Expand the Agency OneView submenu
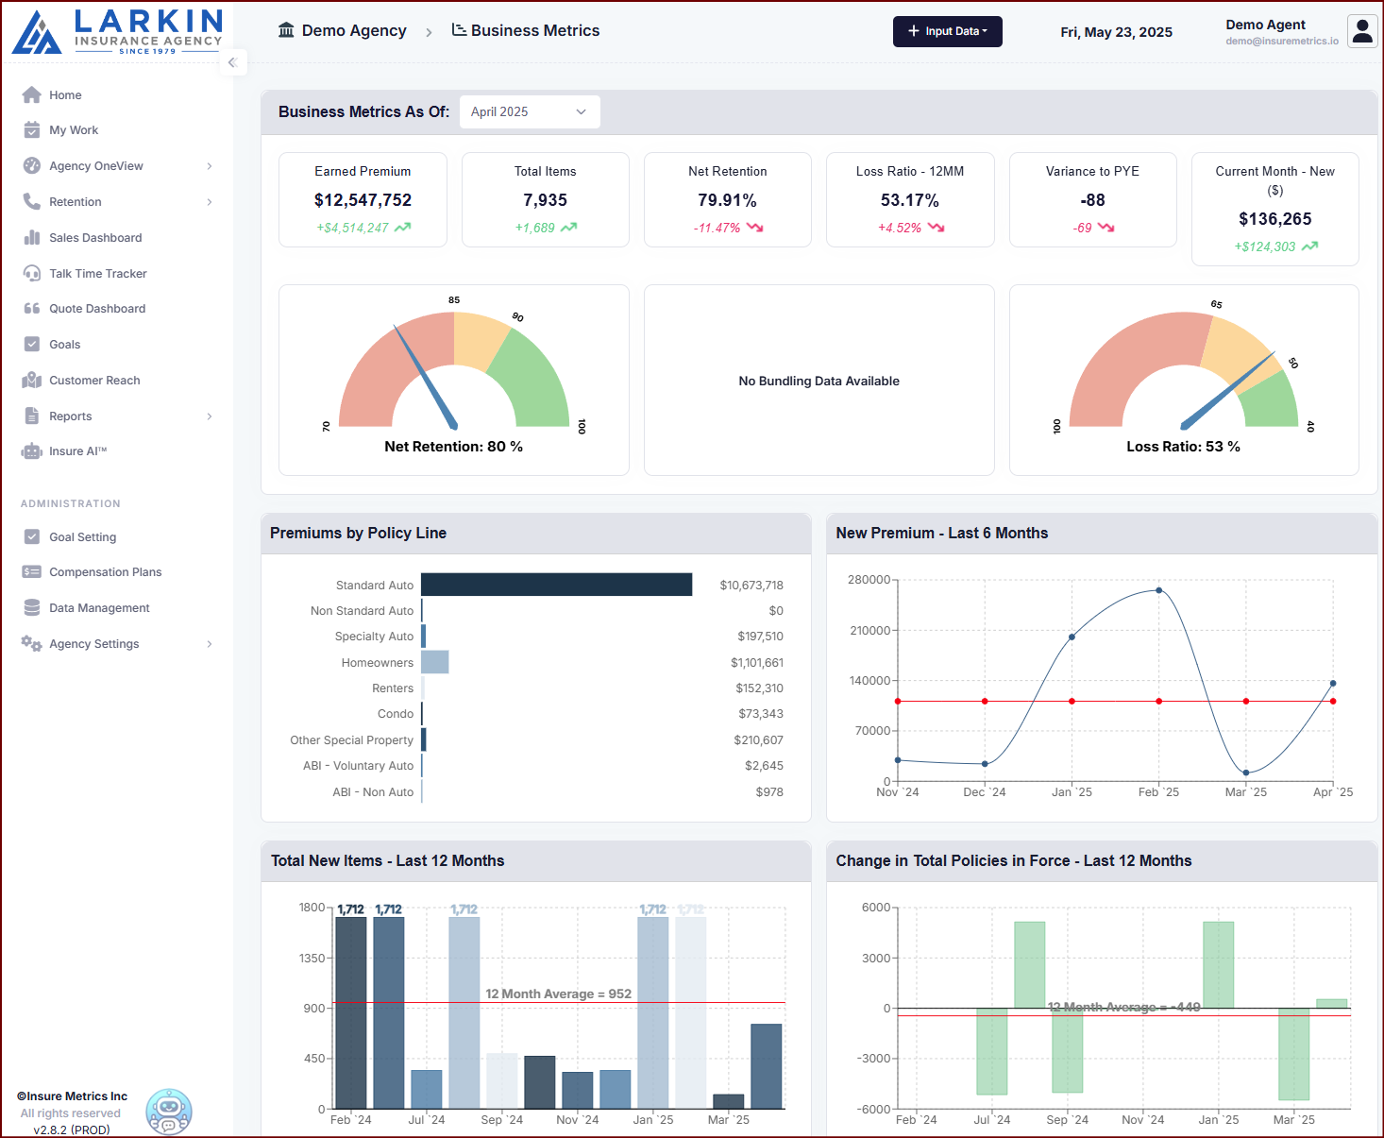 [209, 166]
